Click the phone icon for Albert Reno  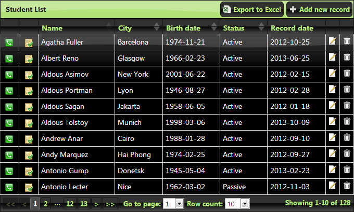[x=9, y=59]
